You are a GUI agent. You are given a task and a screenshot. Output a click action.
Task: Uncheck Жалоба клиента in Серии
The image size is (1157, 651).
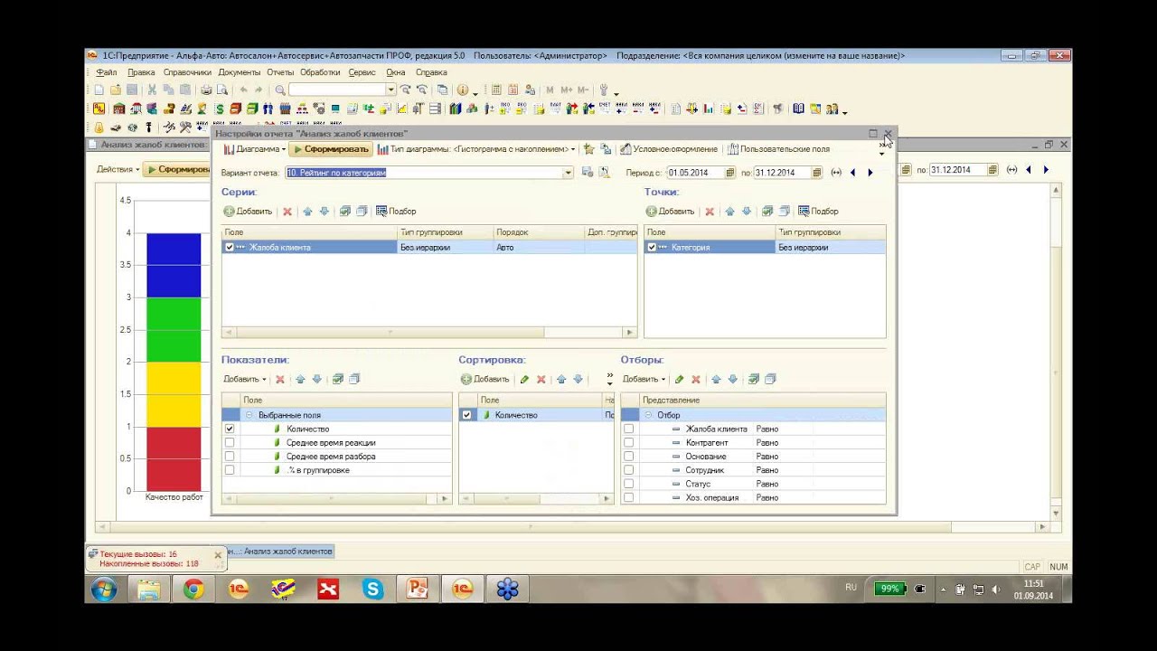click(230, 247)
